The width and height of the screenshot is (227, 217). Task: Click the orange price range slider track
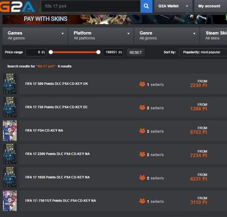[x=74, y=52]
